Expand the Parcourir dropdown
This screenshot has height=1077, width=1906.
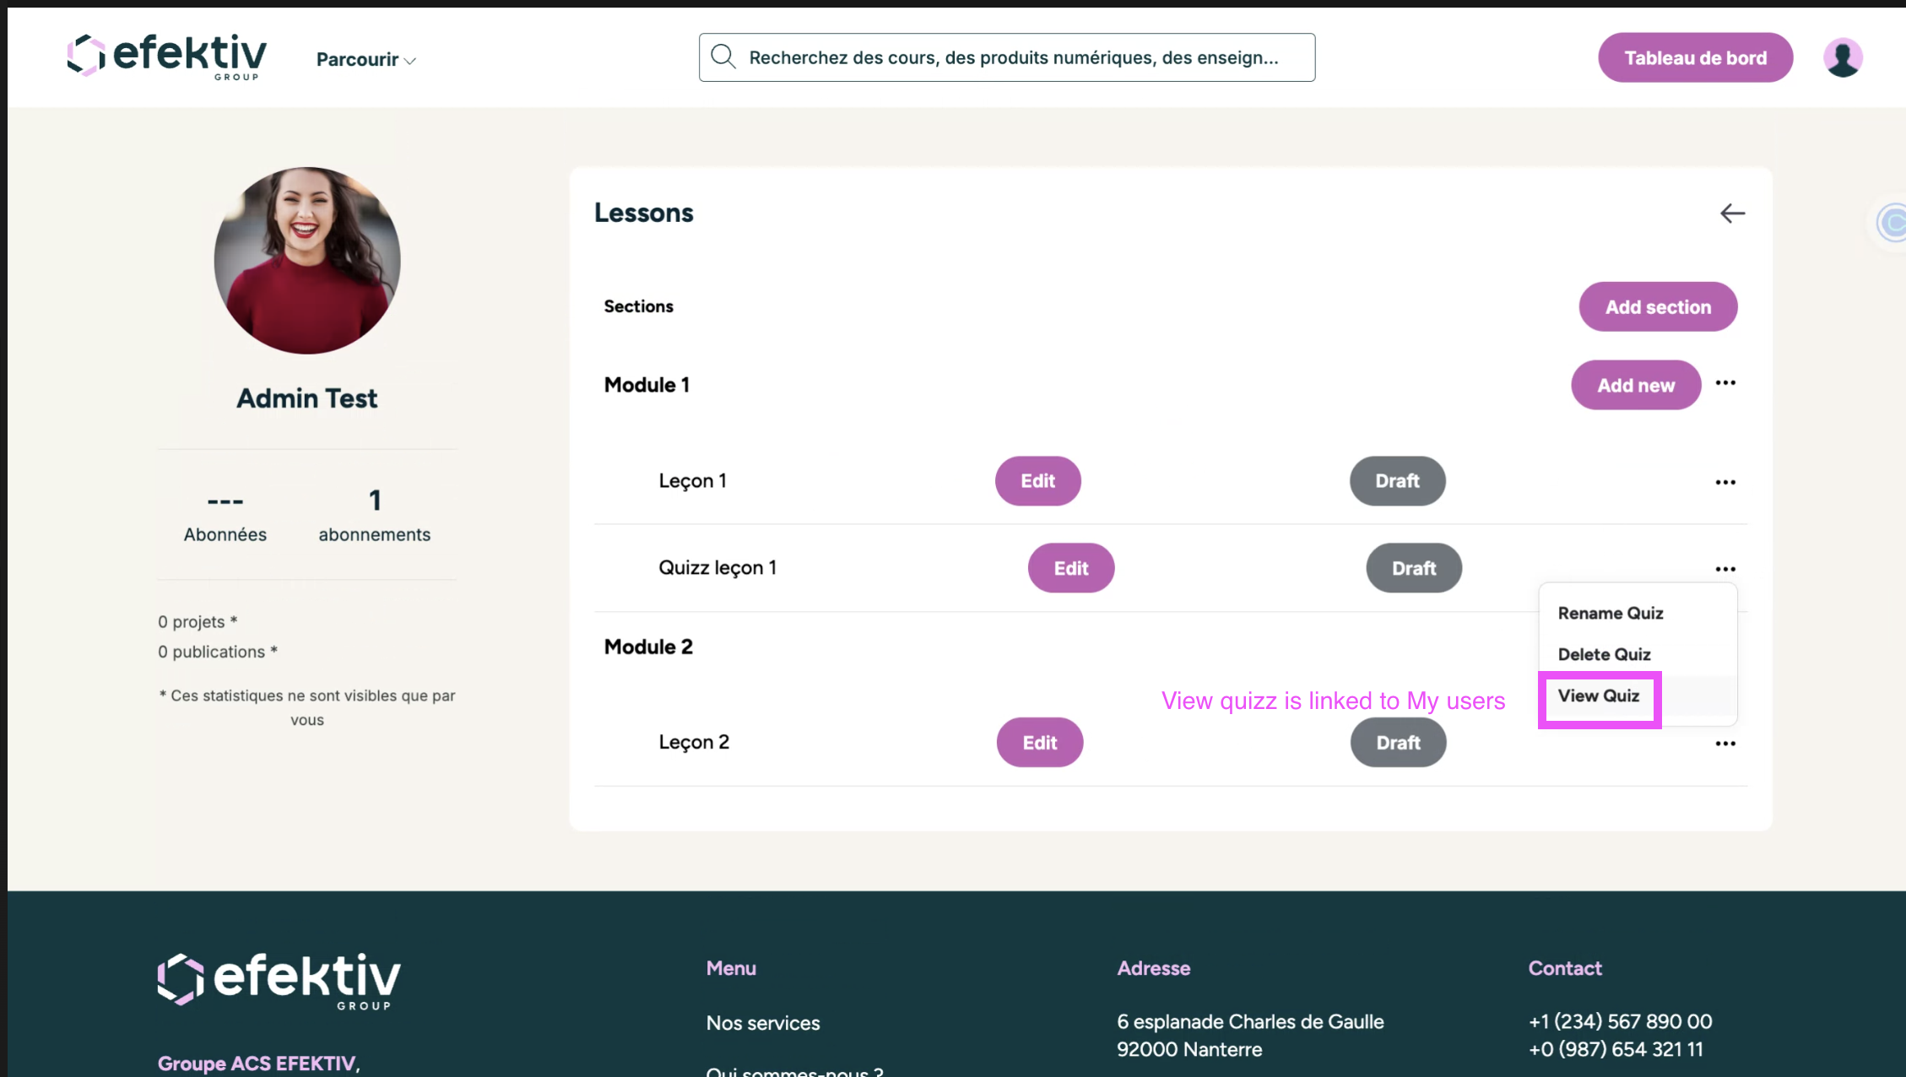point(365,59)
